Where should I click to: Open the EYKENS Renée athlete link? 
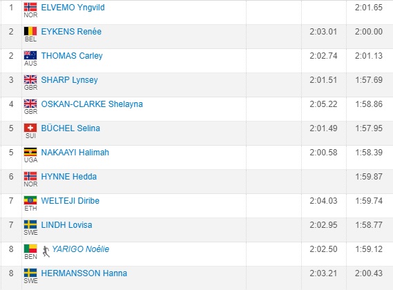(71, 32)
